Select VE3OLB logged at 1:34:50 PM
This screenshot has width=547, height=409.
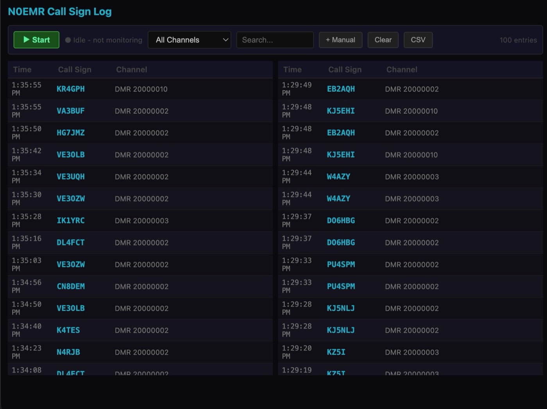point(71,308)
